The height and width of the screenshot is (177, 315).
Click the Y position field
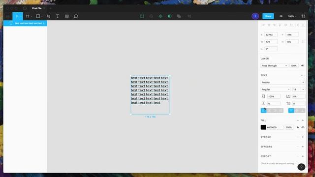(292, 35)
